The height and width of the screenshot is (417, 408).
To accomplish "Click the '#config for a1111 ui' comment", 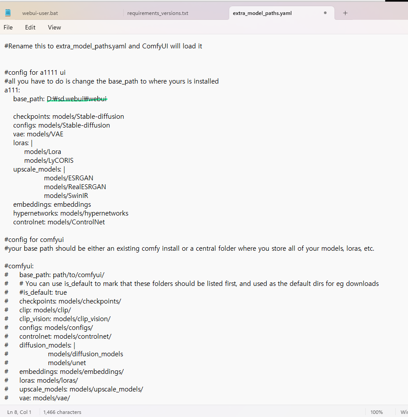I will point(35,72).
